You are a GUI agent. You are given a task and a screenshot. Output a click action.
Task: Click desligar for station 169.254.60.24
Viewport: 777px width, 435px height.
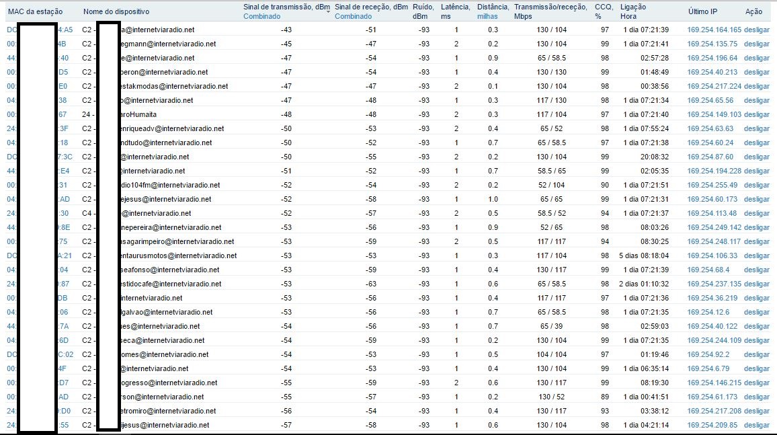pyautogui.click(x=757, y=143)
